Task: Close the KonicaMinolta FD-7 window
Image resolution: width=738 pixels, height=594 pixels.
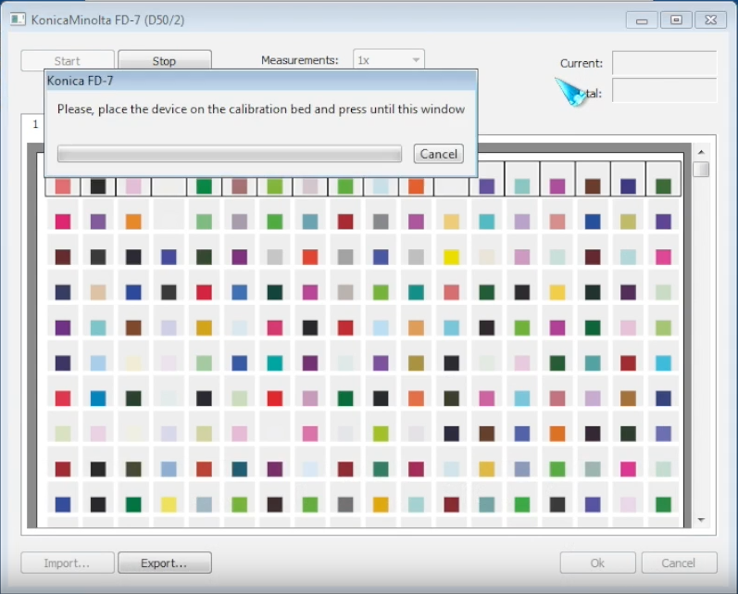Action: [711, 20]
